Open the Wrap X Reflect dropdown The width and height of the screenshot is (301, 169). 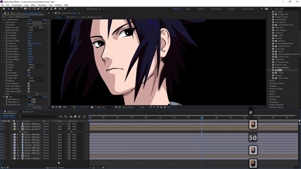(x=37, y=65)
